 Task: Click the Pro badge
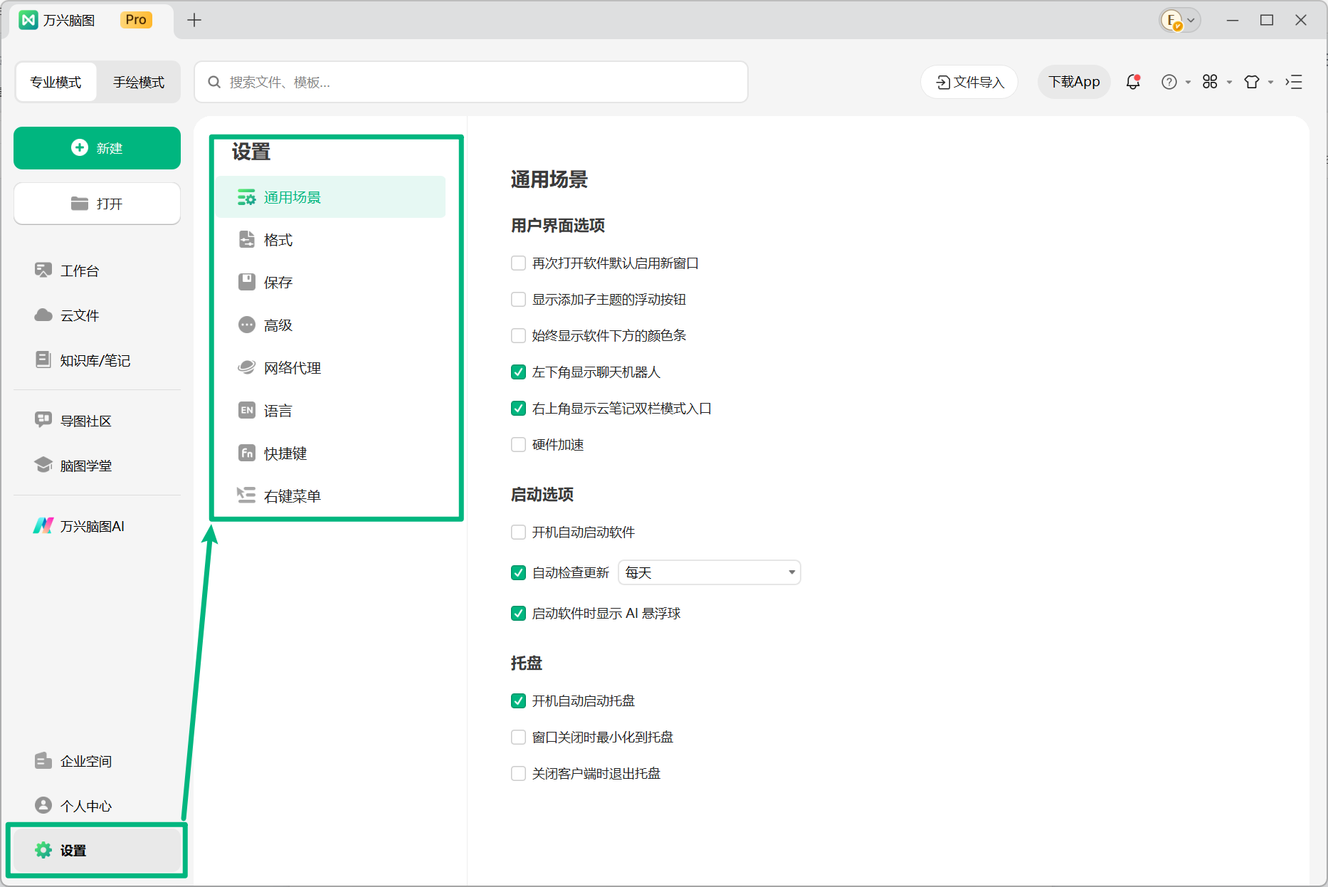(x=136, y=20)
